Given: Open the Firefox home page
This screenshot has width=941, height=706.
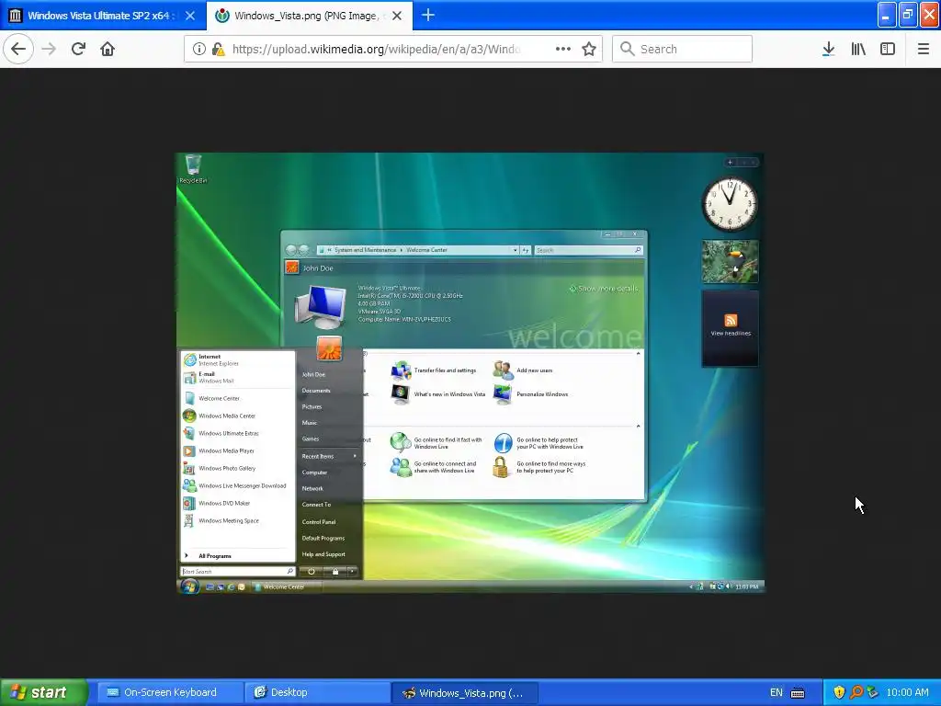Looking at the screenshot, I should pos(108,49).
